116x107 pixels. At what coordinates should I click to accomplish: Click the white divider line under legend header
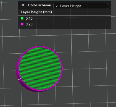pyautogui.click(x=64, y=15)
